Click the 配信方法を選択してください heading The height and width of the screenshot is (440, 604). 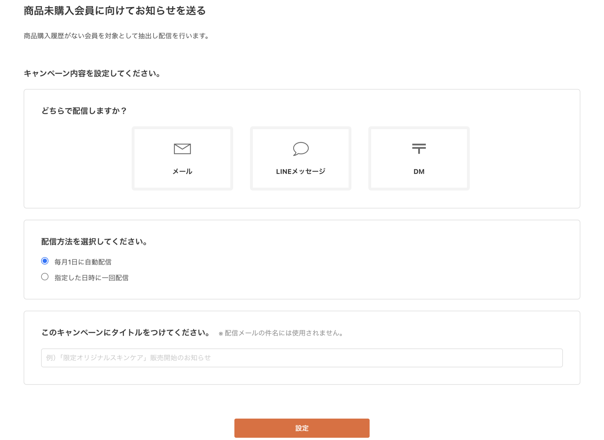pyautogui.click(x=94, y=242)
